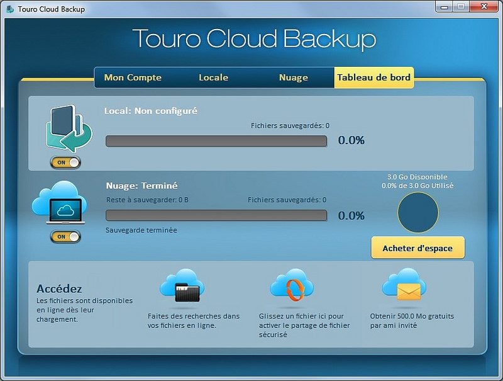
Task: Switch to the Locale tab
Action: (x=213, y=77)
